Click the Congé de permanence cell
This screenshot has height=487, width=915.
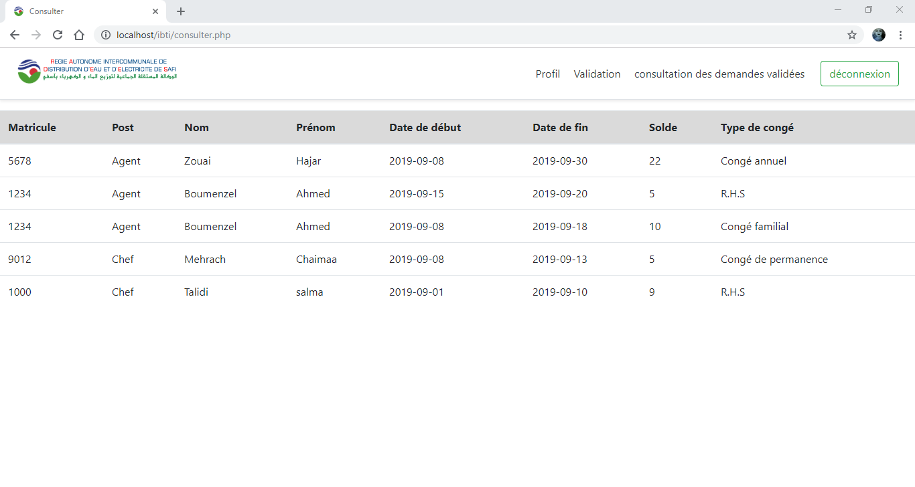(774, 259)
